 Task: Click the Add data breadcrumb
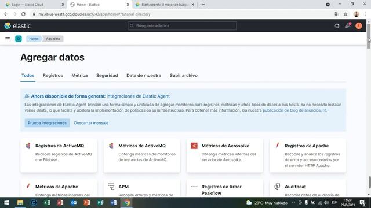[x=53, y=39]
